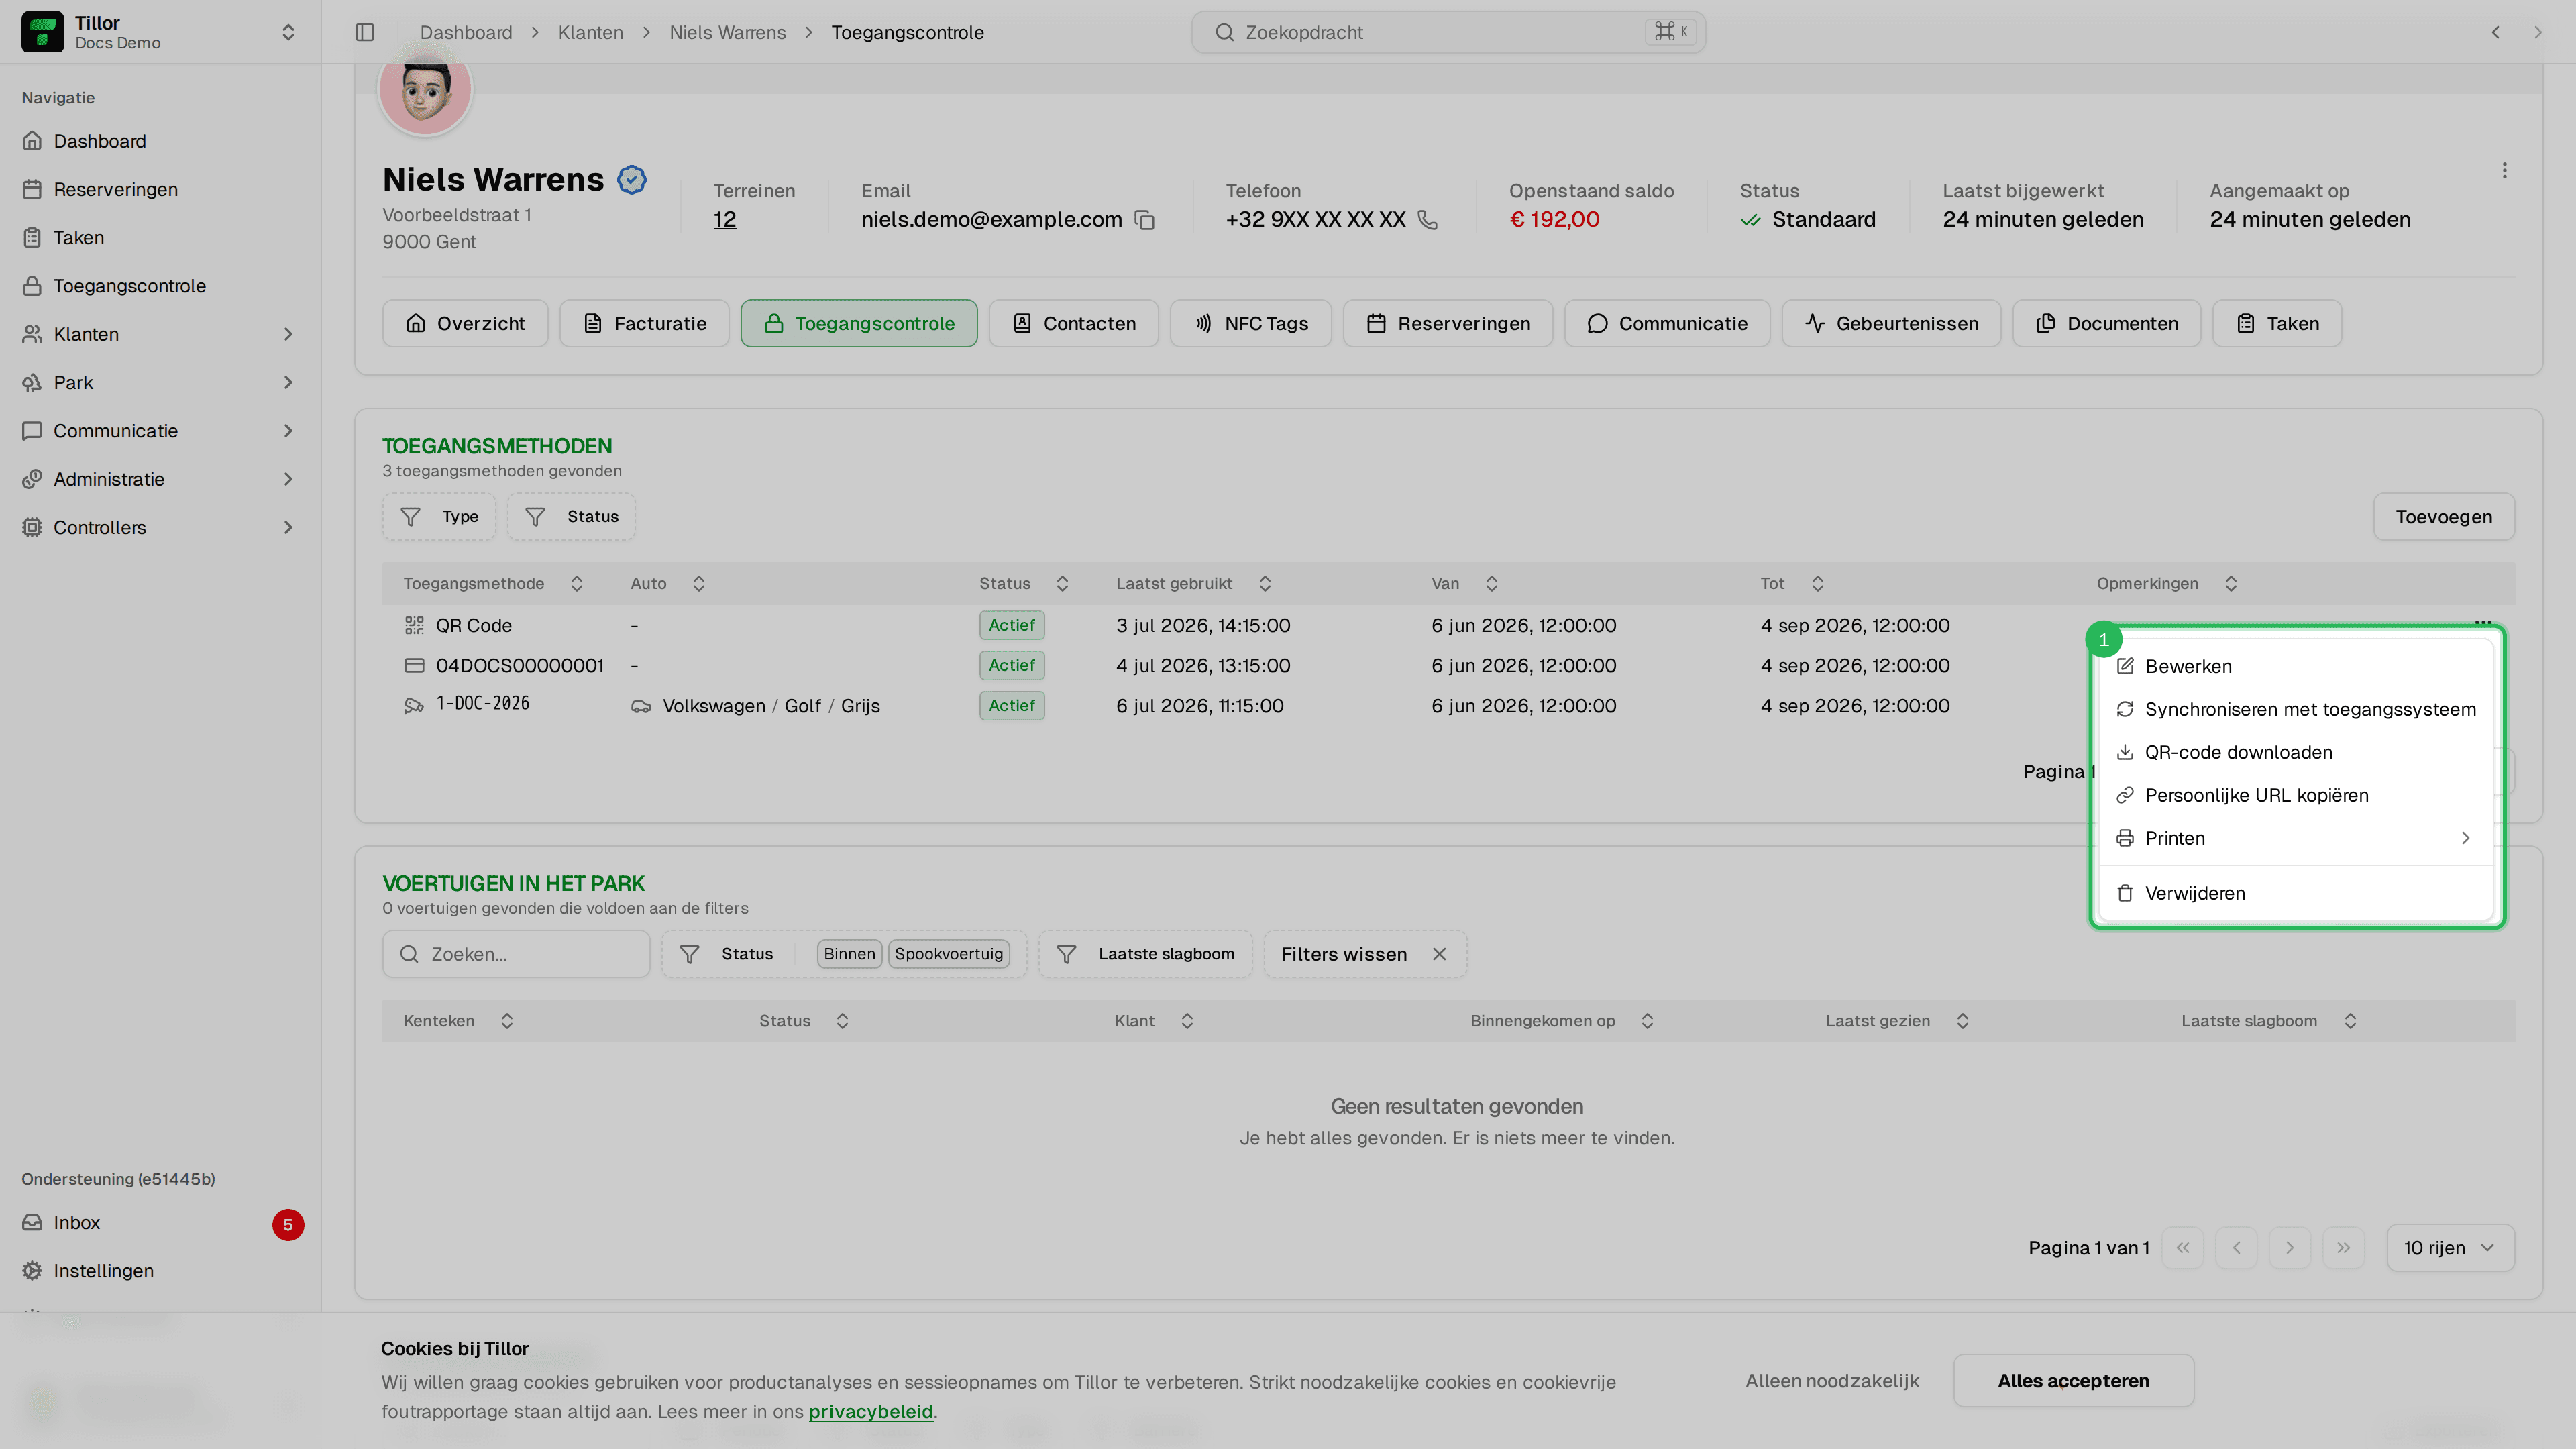Clear filters with the X icon

(1439, 954)
